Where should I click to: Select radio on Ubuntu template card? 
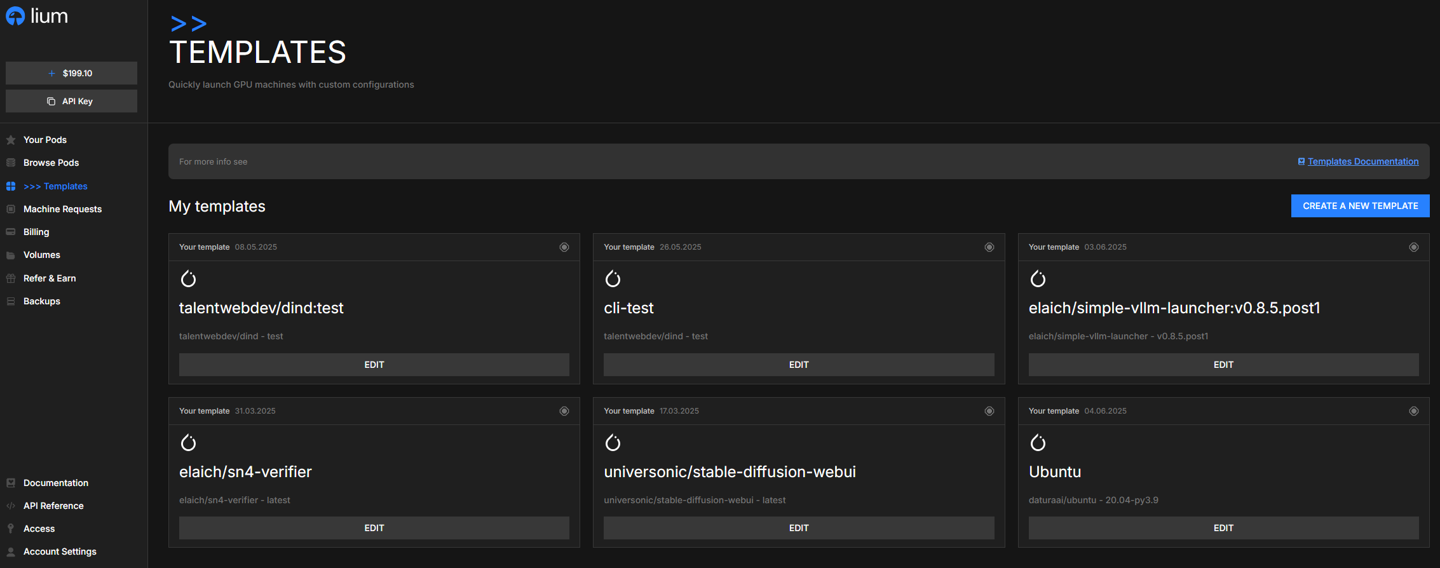pyautogui.click(x=1414, y=411)
